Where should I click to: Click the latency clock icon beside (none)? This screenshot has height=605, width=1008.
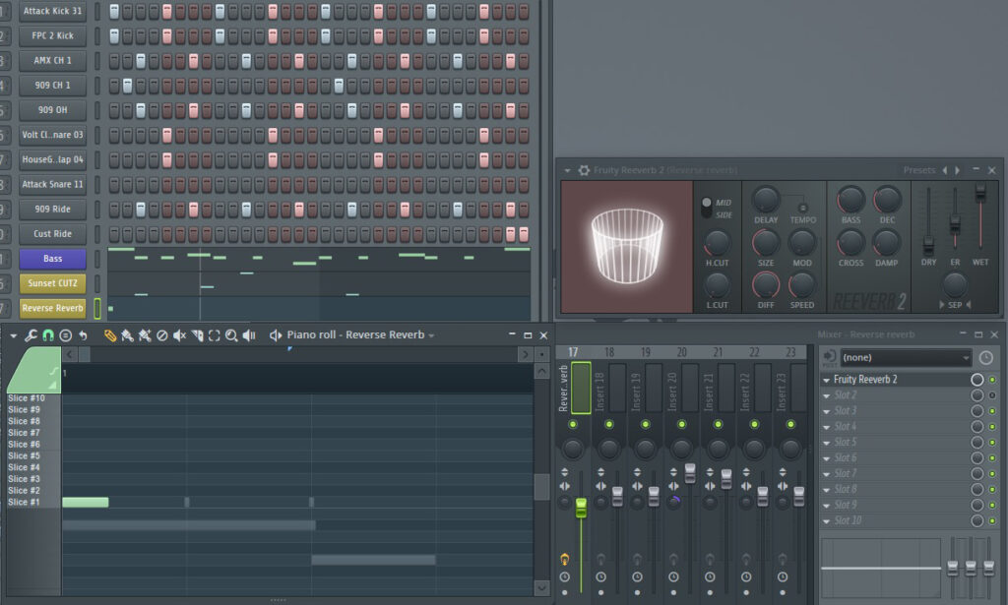(x=985, y=358)
